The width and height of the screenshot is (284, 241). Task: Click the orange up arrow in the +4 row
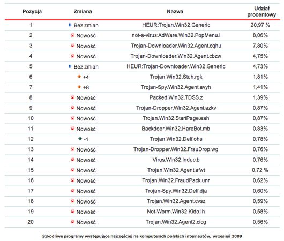click(79, 77)
